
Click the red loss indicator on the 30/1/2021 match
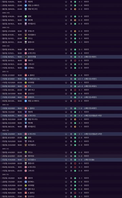click(x=75, y=101)
